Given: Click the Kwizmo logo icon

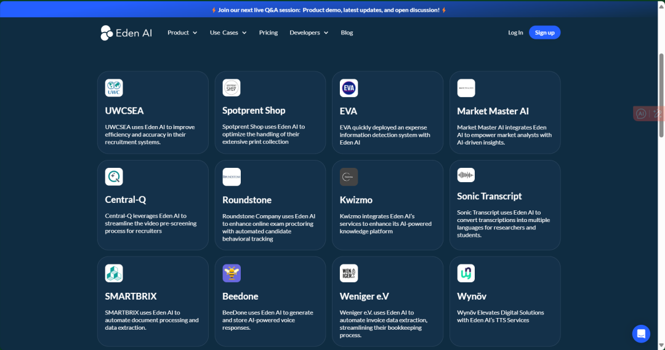Looking at the screenshot, I should point(349,177).
